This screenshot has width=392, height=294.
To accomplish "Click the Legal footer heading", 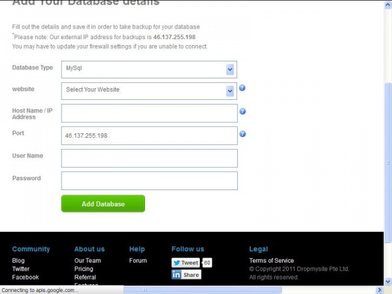I will coord(259,249).
